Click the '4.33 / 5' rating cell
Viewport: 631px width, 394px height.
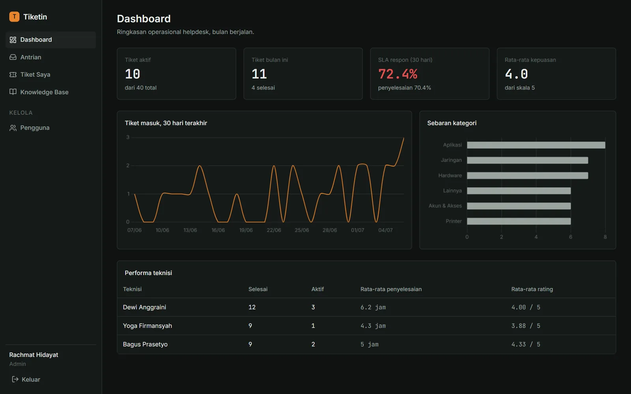[x=526, y=344]
